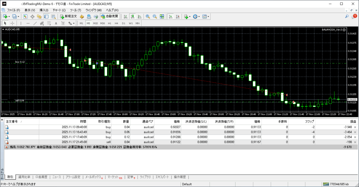Viewport: 359px width, 187px height.
Task: Open the periodicity clock dropdown
Action: tap(196, 16)
